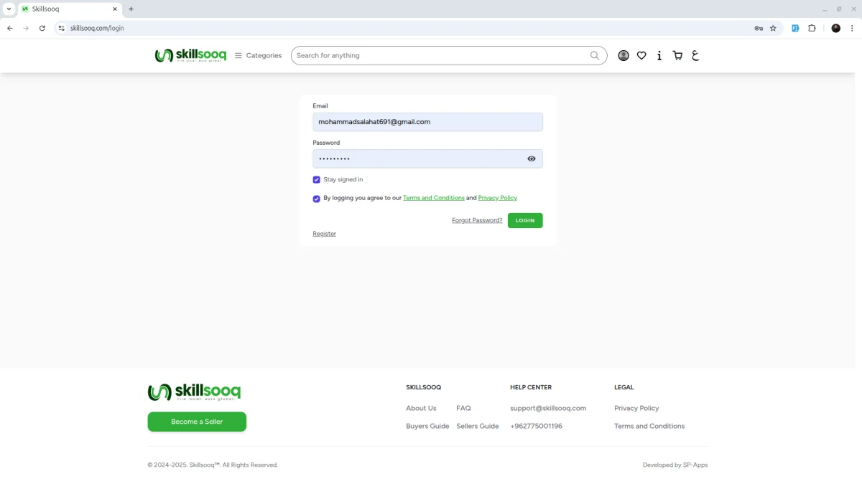Click the Skillsooq logo in footer
The width and height of the screenshot is (862, 484).
194,392
